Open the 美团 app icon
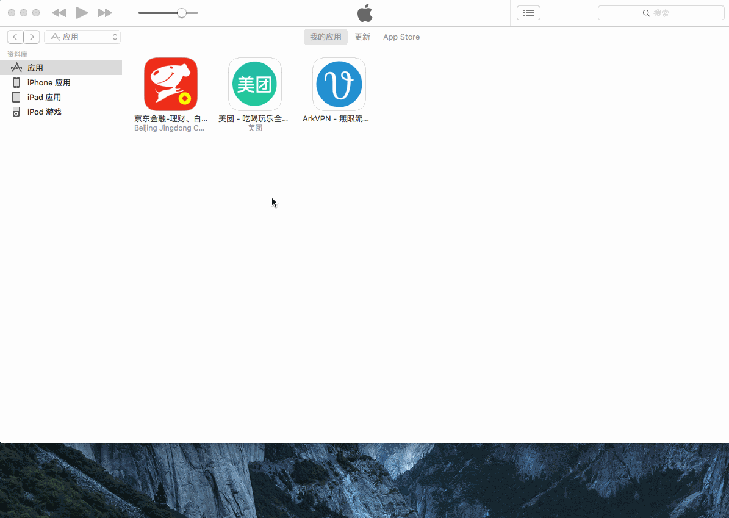Screen dimensions: 729x518 click(254, 84)
